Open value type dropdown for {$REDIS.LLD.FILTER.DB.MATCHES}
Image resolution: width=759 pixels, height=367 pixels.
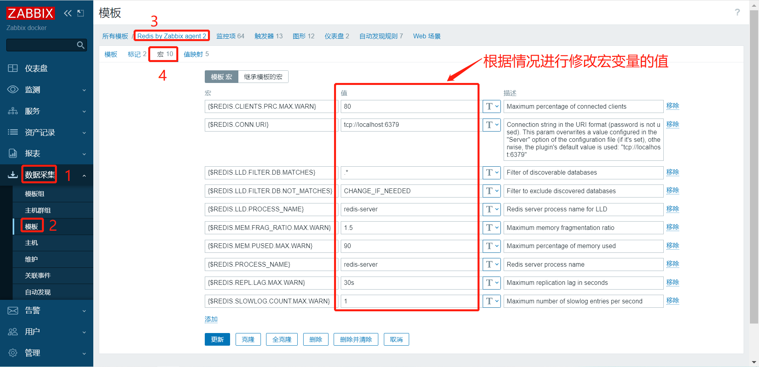coord(492,173)
